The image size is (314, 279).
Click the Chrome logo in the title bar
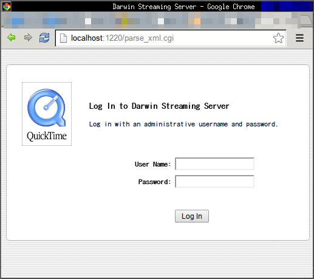[7, 7]
